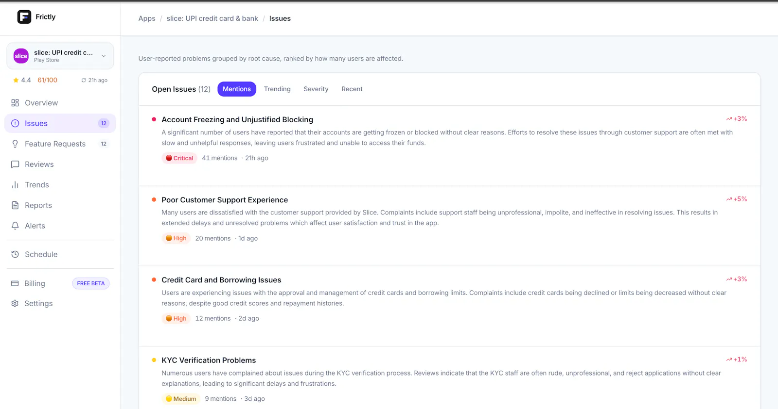The width and height of the screenshot is (778, 409).
Task: Click the Trends bar chart icon
Action: click(x=15, y=185)
